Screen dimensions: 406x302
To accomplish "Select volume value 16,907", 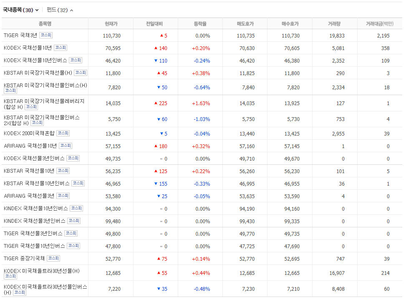I will [x=337, y=273].
